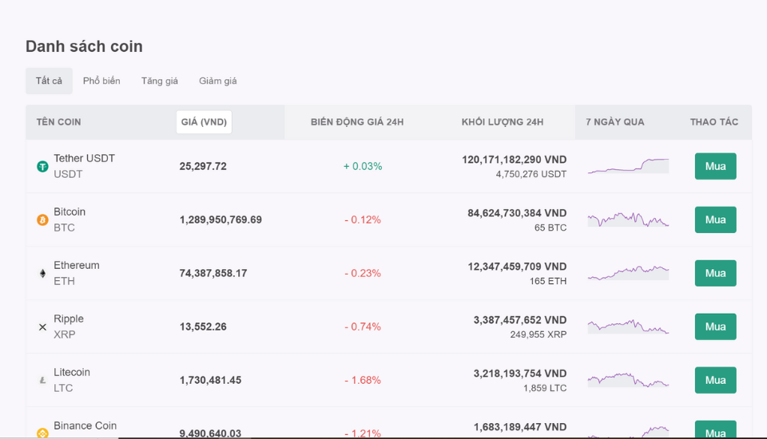Screen dimensions: 767x439
Task: Show the 'Giảm giá' tab
Action: tap(218, 81)
